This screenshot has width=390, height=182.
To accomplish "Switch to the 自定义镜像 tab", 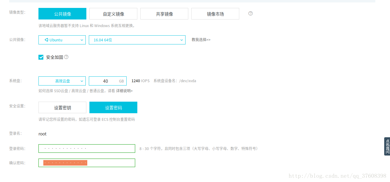I will tap(113, 14).
